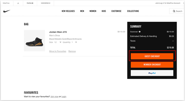Image resolution: width=185 pixels, height=101 pixels.
Task: Open the Kids menu
Action: 104,11
